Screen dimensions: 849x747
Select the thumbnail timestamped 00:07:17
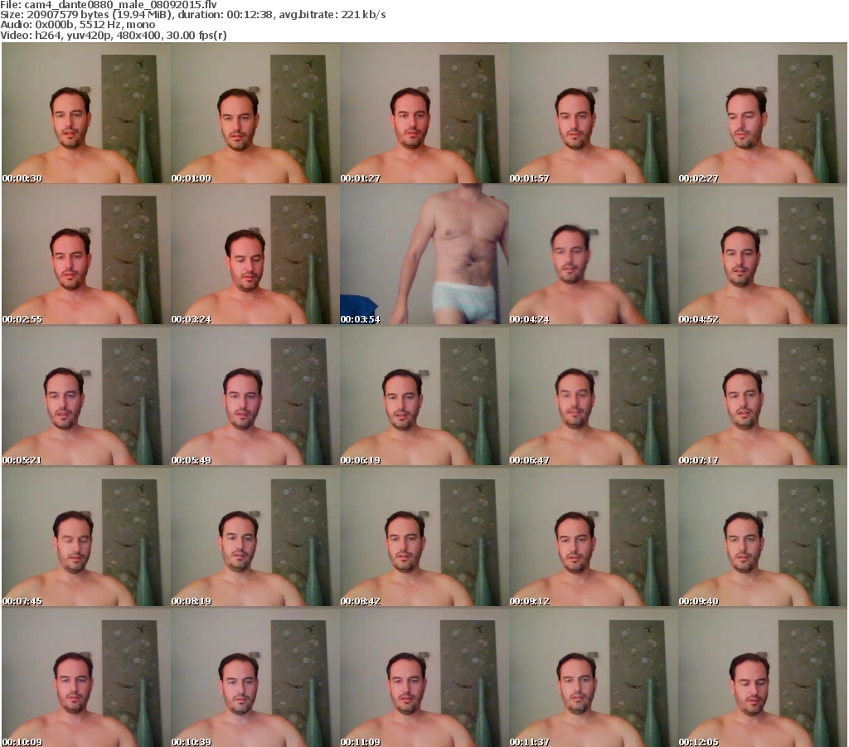tap(763, 395)
